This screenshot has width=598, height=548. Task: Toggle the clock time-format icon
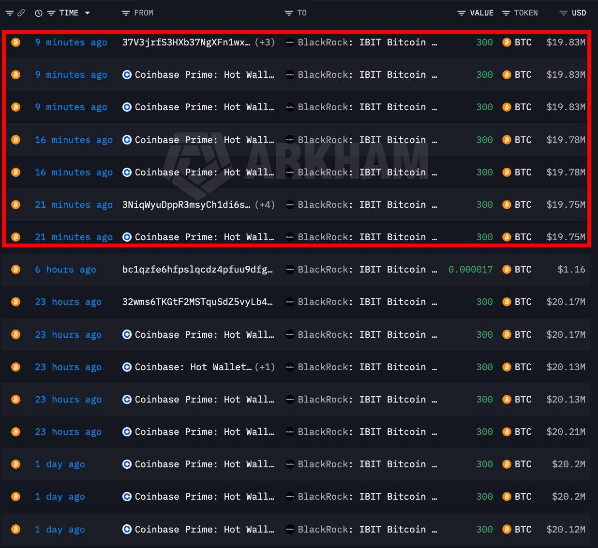pyautogui.click(x=39, y=13)
